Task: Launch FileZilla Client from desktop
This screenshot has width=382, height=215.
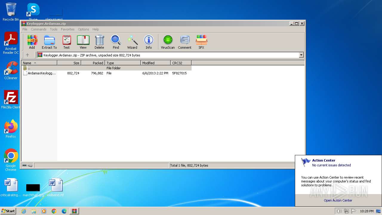Action: click(x=11, y=100)
